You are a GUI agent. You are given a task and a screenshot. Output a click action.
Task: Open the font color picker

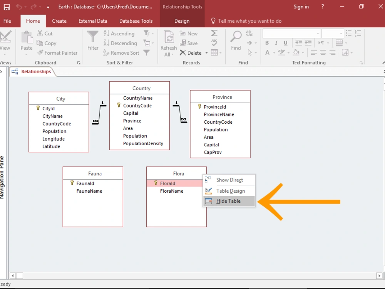pyautogui.click(x=274, y=53)
